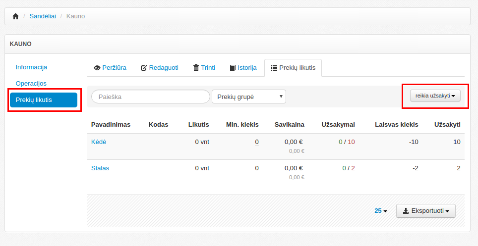This screenshot has height=246, width=478.
Task: Open the Prekių grupė dropdown
Action: click(x=248, y=97)
